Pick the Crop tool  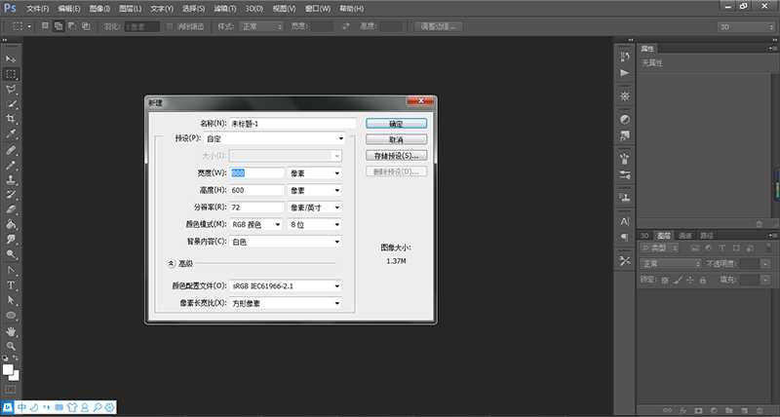[12, 118]
